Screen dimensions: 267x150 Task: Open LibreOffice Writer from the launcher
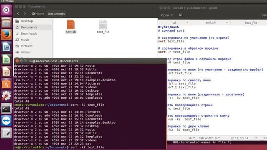[x=6, y=47]
